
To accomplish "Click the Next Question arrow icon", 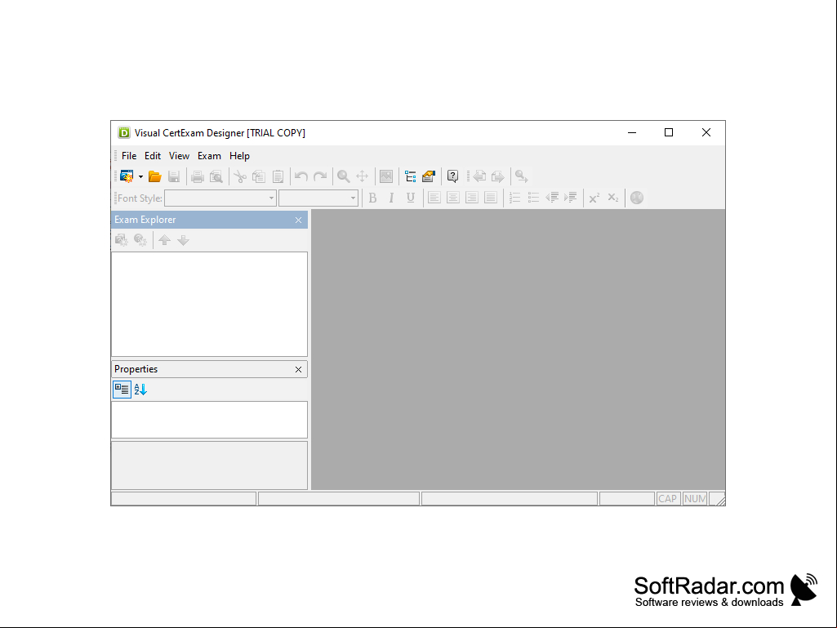I will click(497, 176).
